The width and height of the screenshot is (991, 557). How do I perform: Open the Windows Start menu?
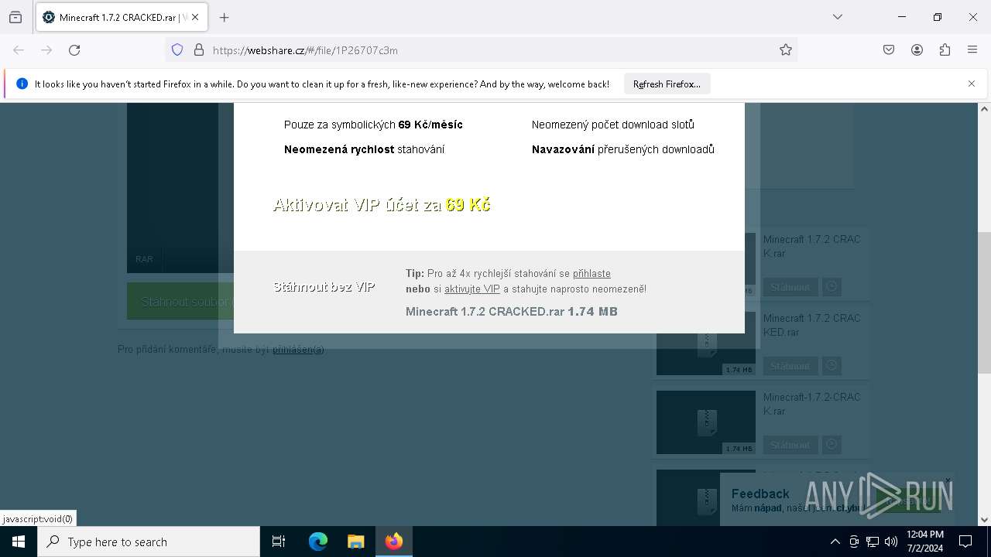coord(19,542)
